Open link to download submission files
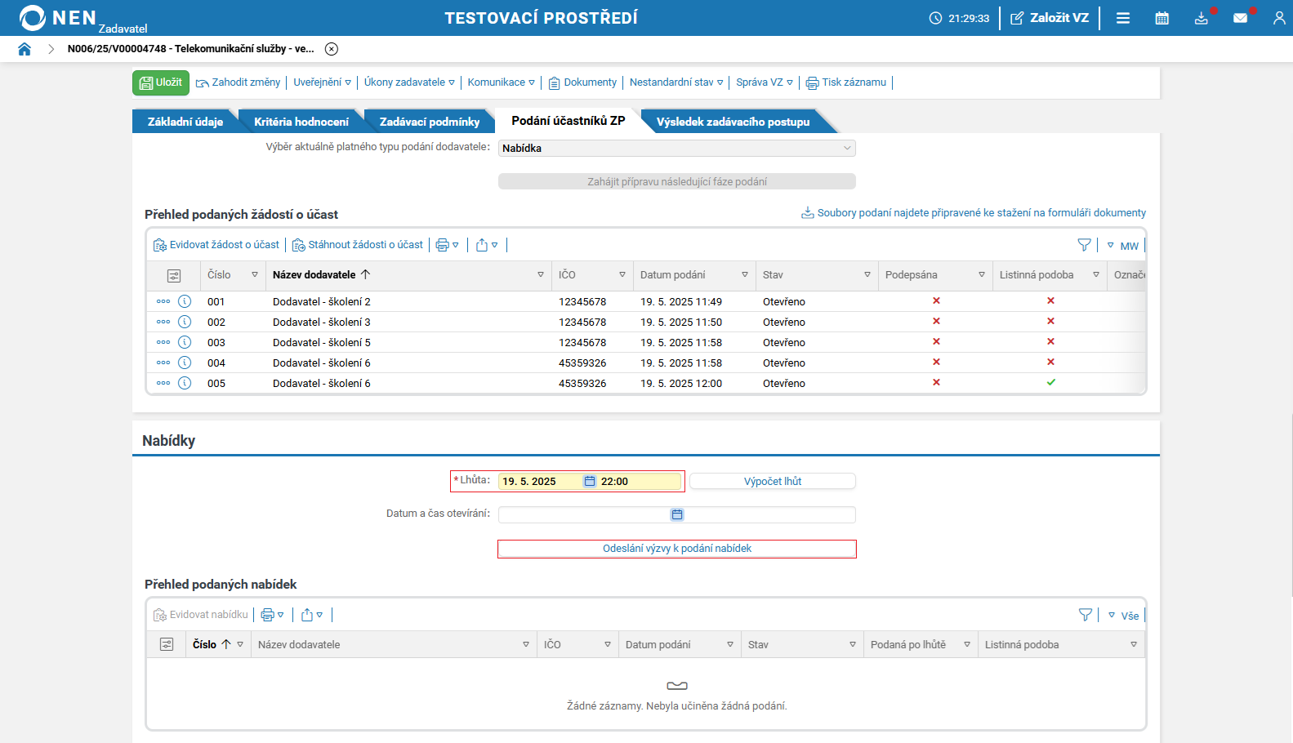 (974, 213)
